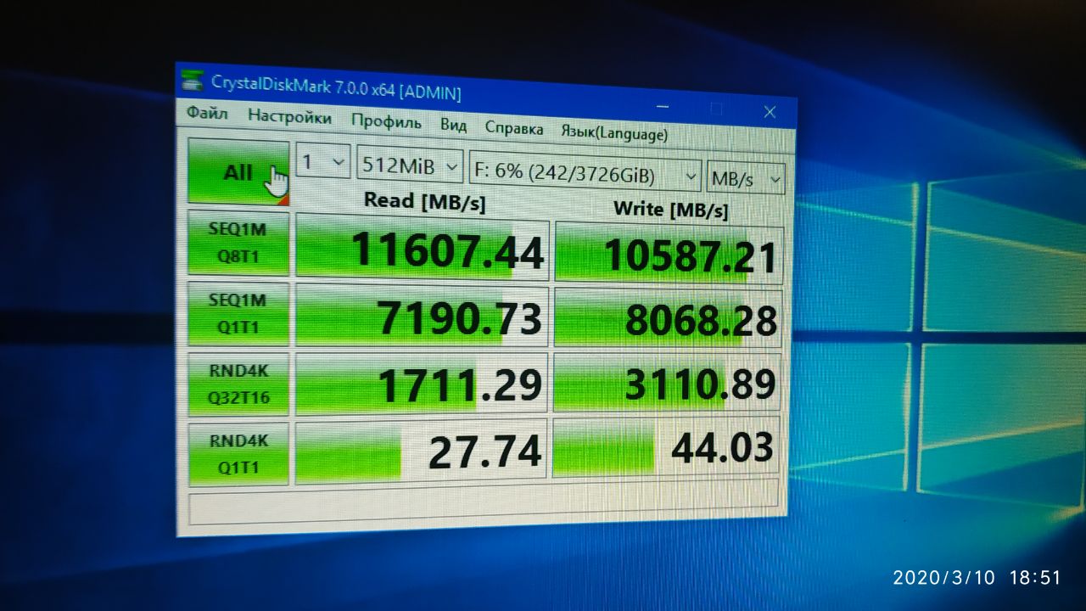Open the Настройки menu
The image size is (1086, 611).
(289, 117)
